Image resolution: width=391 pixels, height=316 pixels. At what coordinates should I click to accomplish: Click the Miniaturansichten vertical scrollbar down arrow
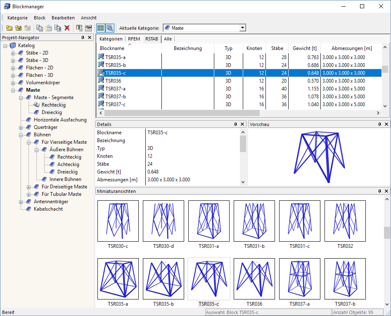point(387,304)
